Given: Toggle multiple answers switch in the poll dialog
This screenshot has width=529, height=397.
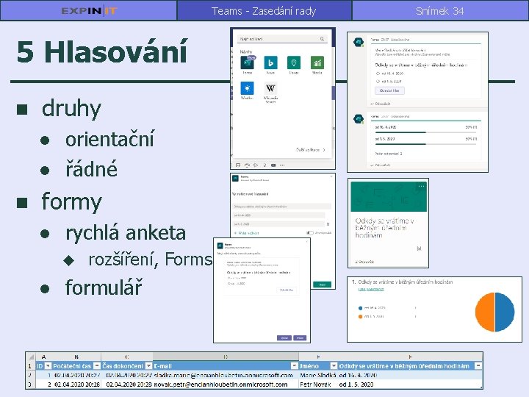Looking at the screenshot, I should click(309, 233).
